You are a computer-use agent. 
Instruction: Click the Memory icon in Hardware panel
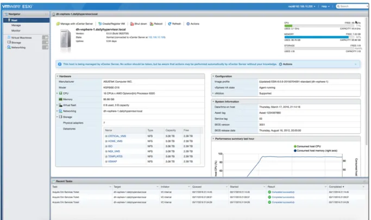(x=61, y=99)
